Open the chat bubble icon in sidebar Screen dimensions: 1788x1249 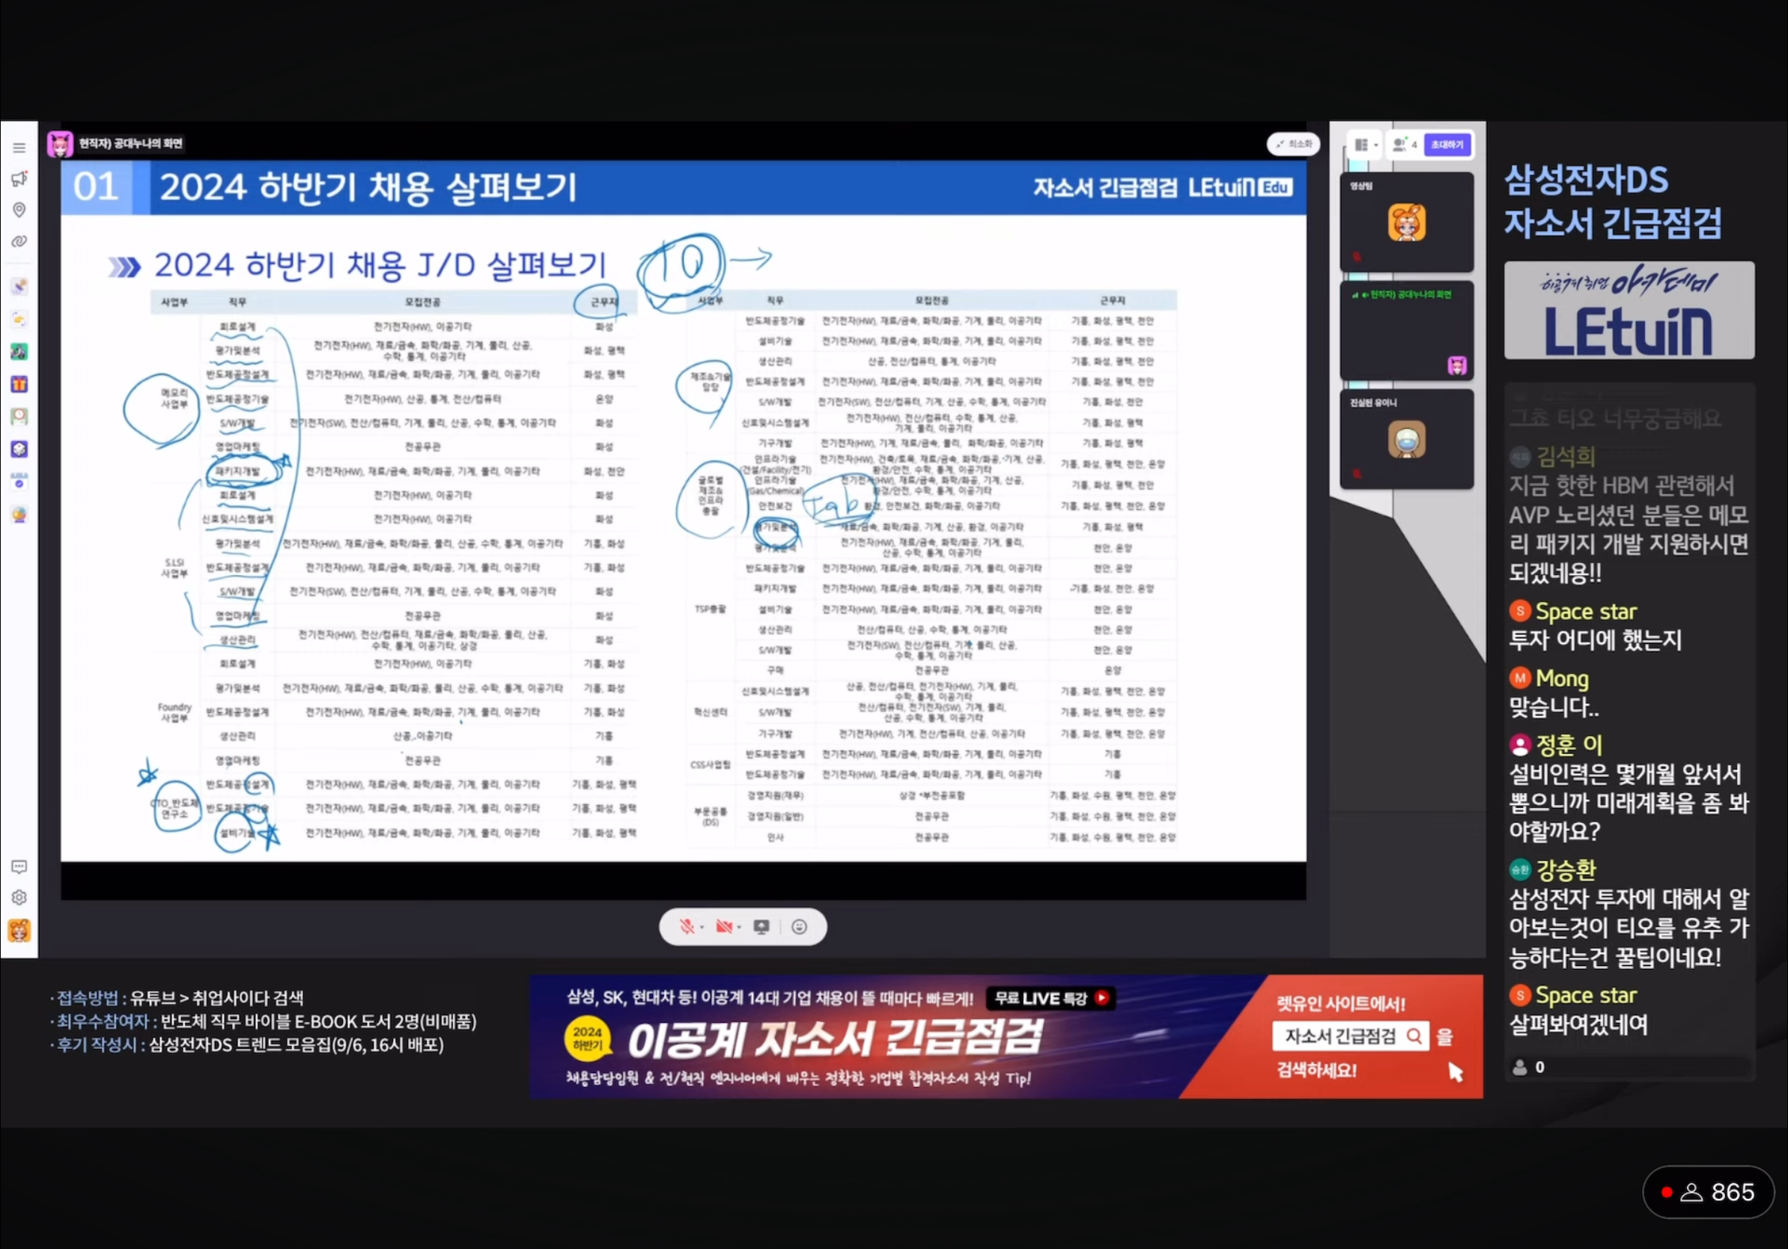[x=19, y=866]
